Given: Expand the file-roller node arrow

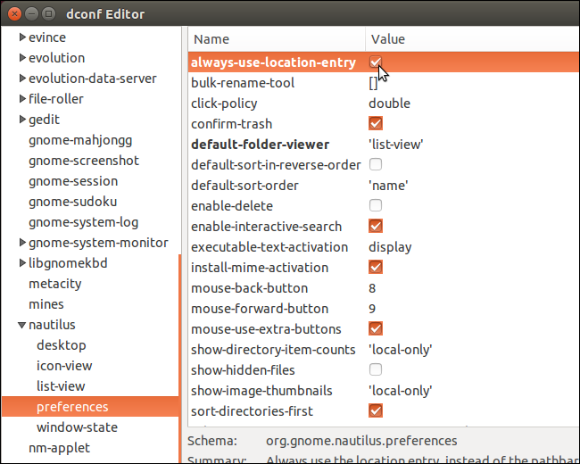Looking at the screenshot, I should pos(22,99).
